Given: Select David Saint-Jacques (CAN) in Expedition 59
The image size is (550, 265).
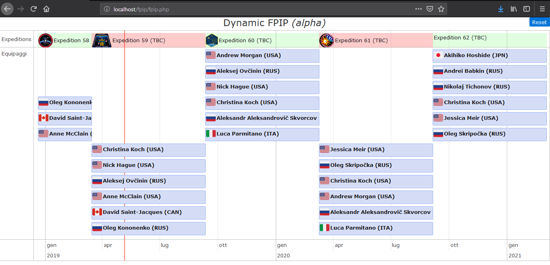Looking at the screenshot, I should tap(148, 213).
